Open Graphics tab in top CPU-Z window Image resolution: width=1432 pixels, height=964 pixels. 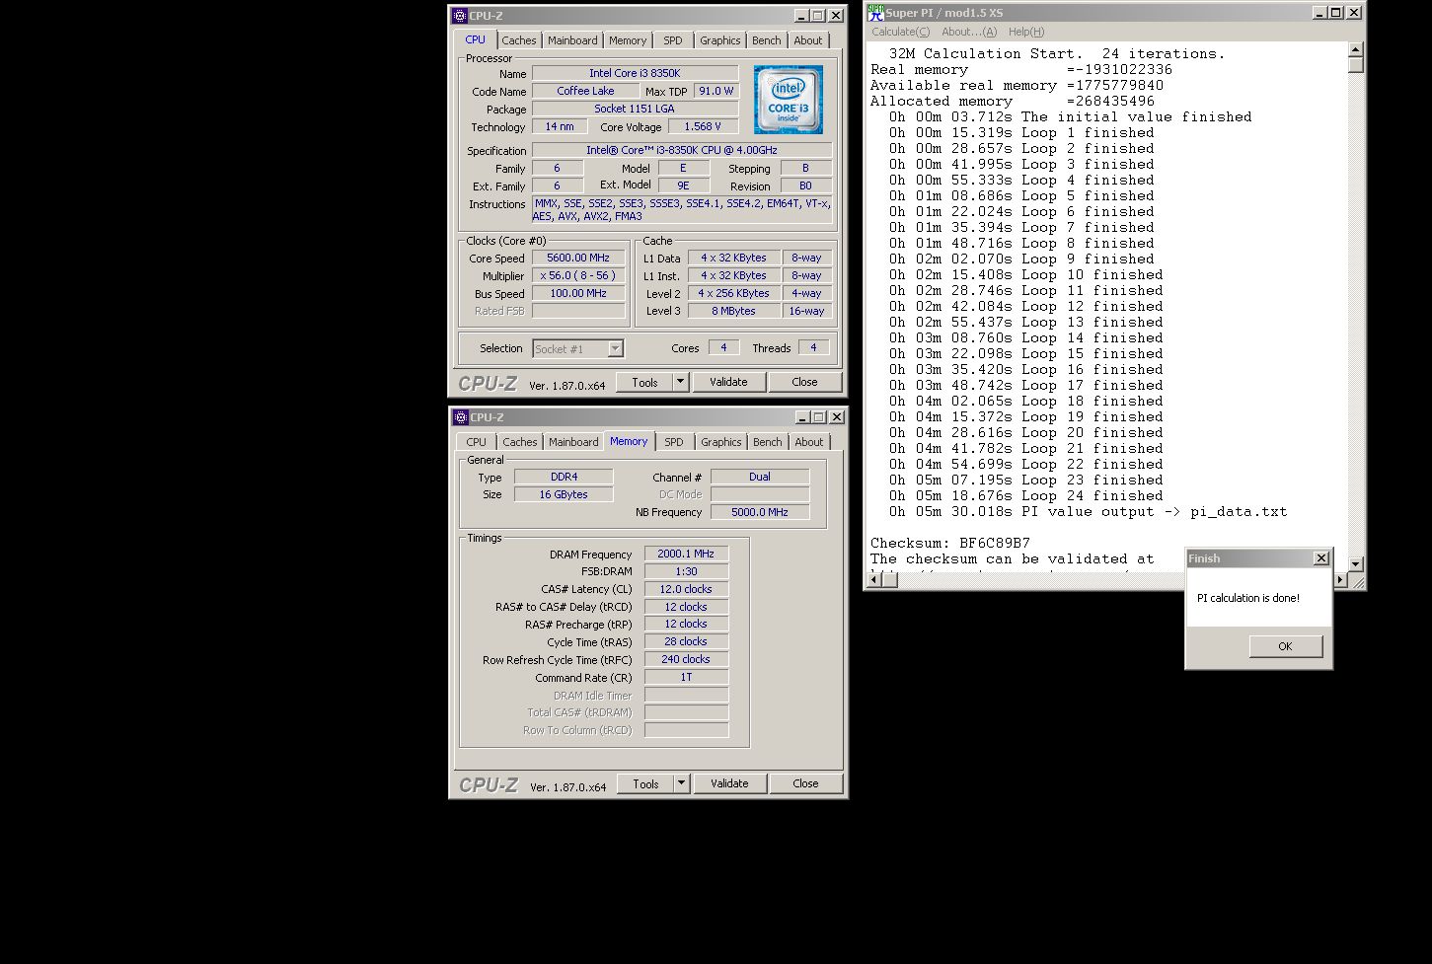point(719,40)
